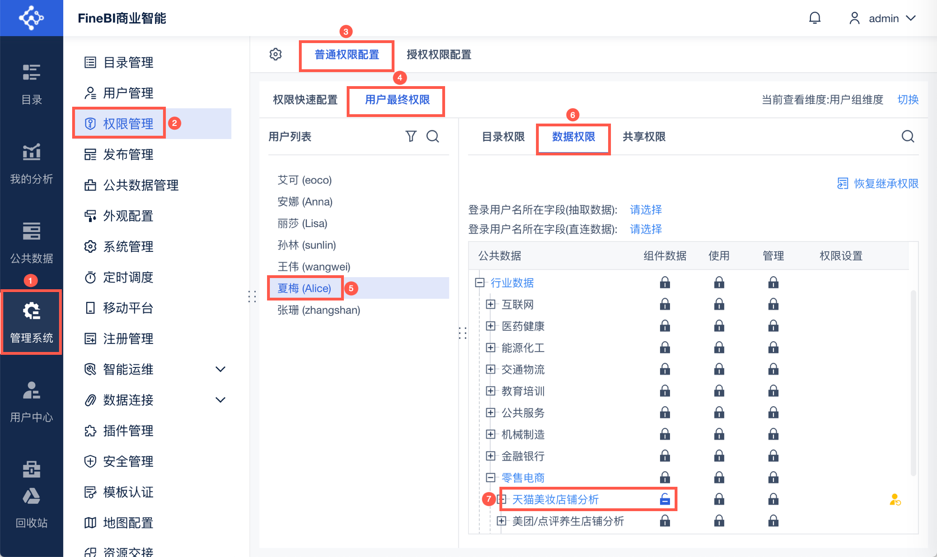937x557 pixels.
Task: Switch to the 共享权限 tab
Action: point(644,137)
